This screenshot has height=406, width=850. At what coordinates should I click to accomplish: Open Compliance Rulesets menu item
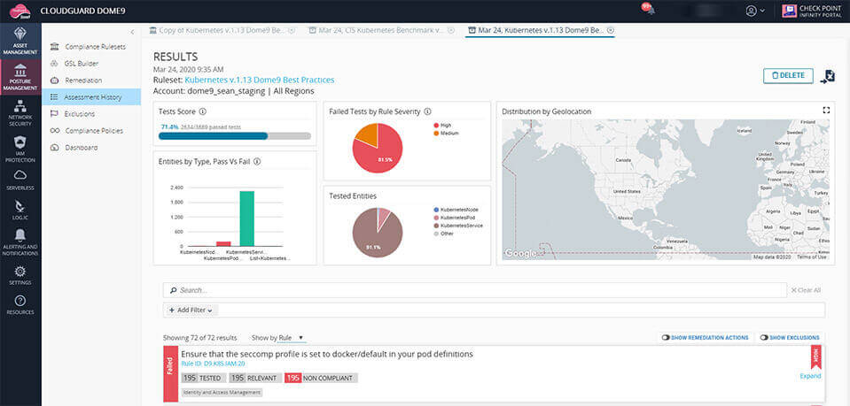90,47
